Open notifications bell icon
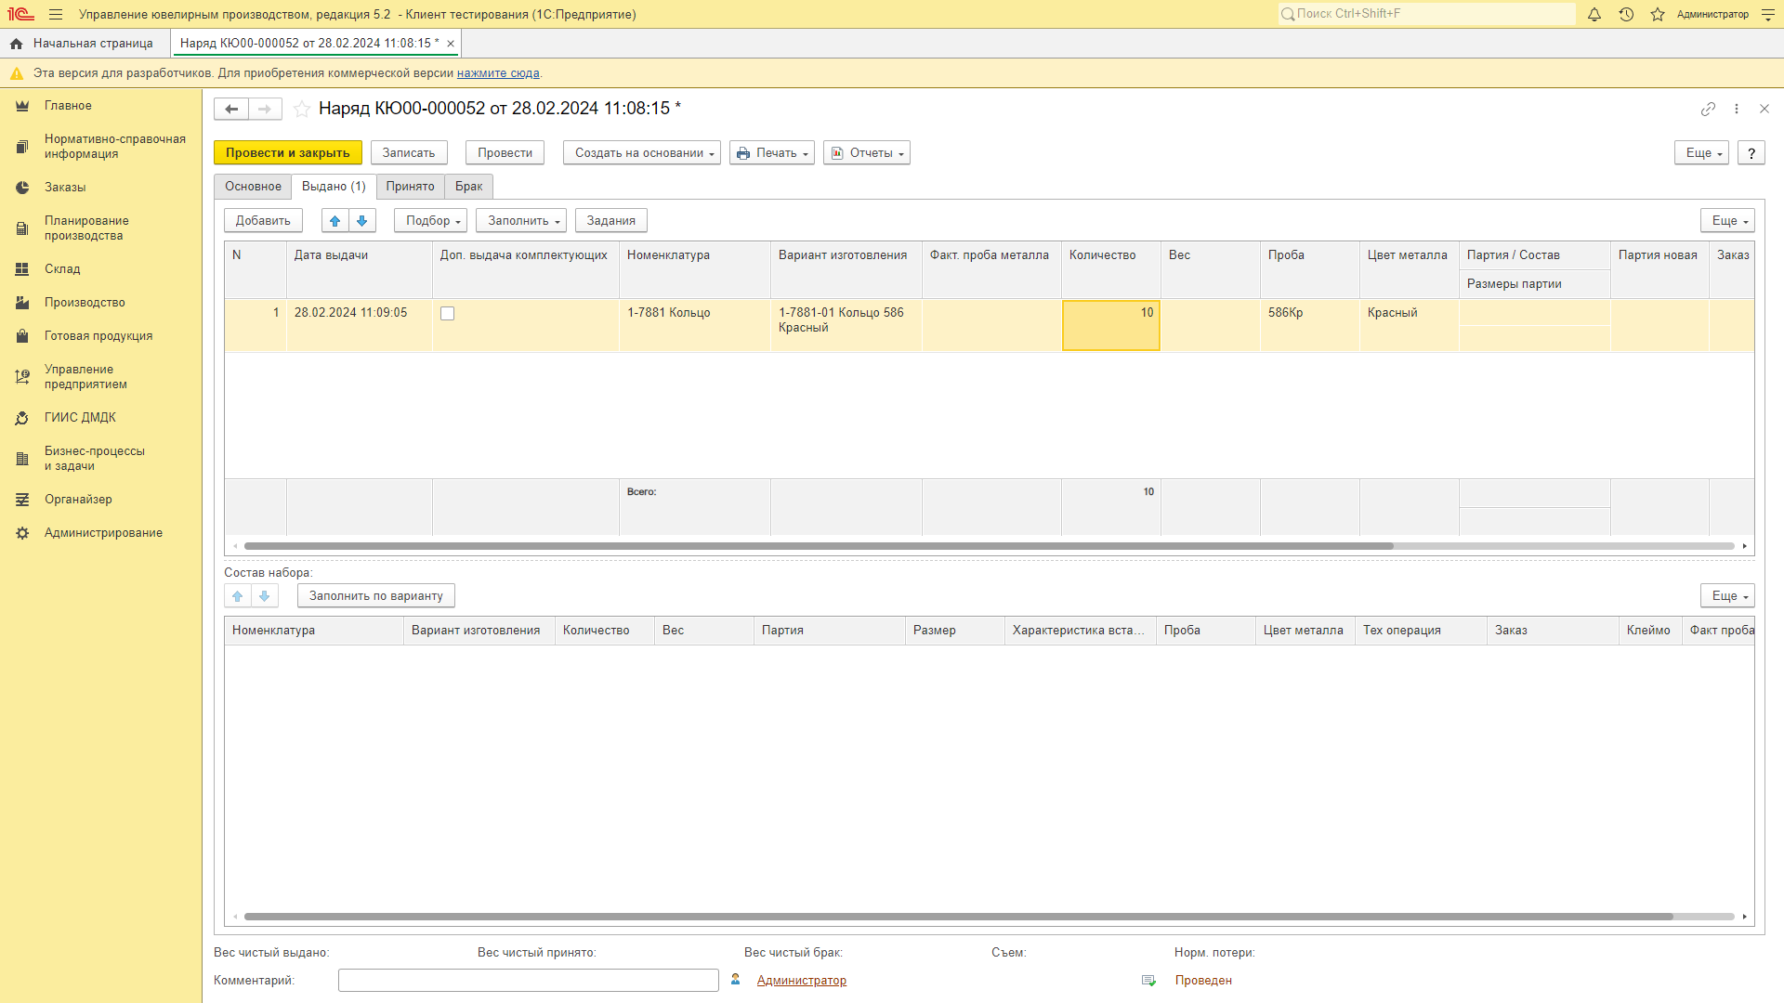This screenshot has width=1784, height=1003. [x=1594, y=14]
